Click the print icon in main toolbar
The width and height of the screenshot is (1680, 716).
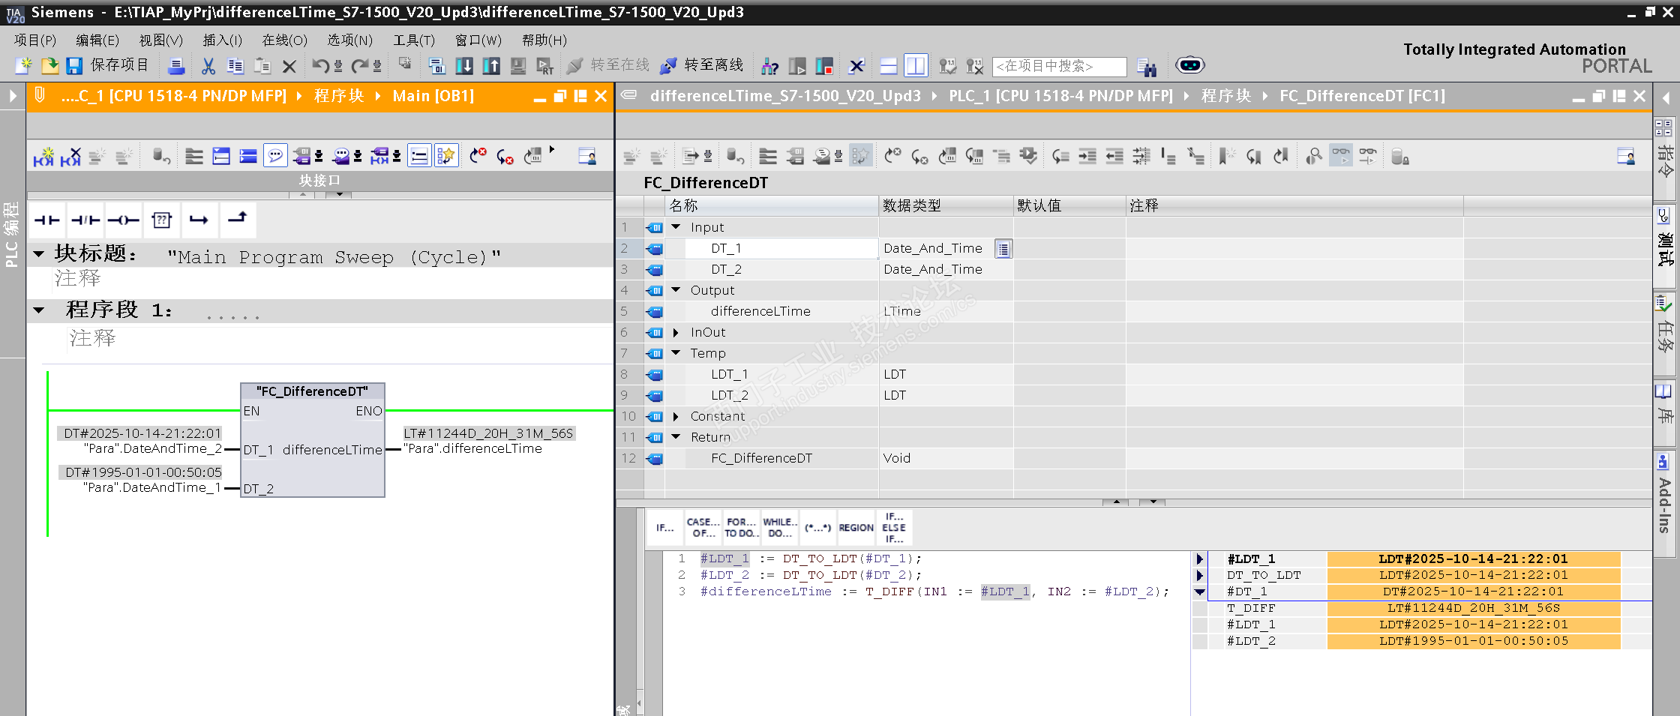click(x=176, y=66)
